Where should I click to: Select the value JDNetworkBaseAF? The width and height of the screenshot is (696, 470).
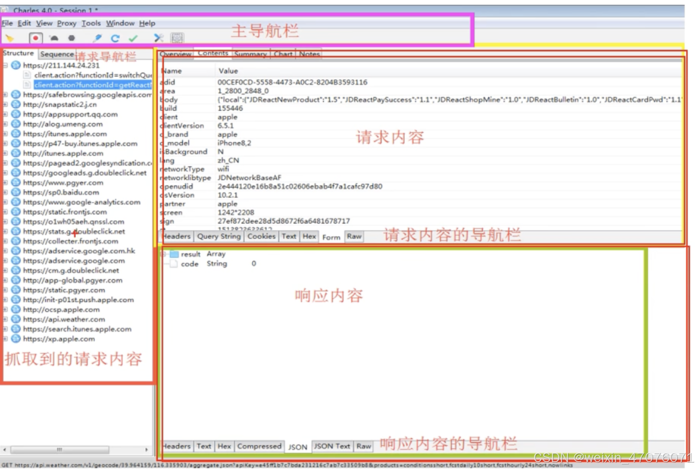tap(249, 178)
